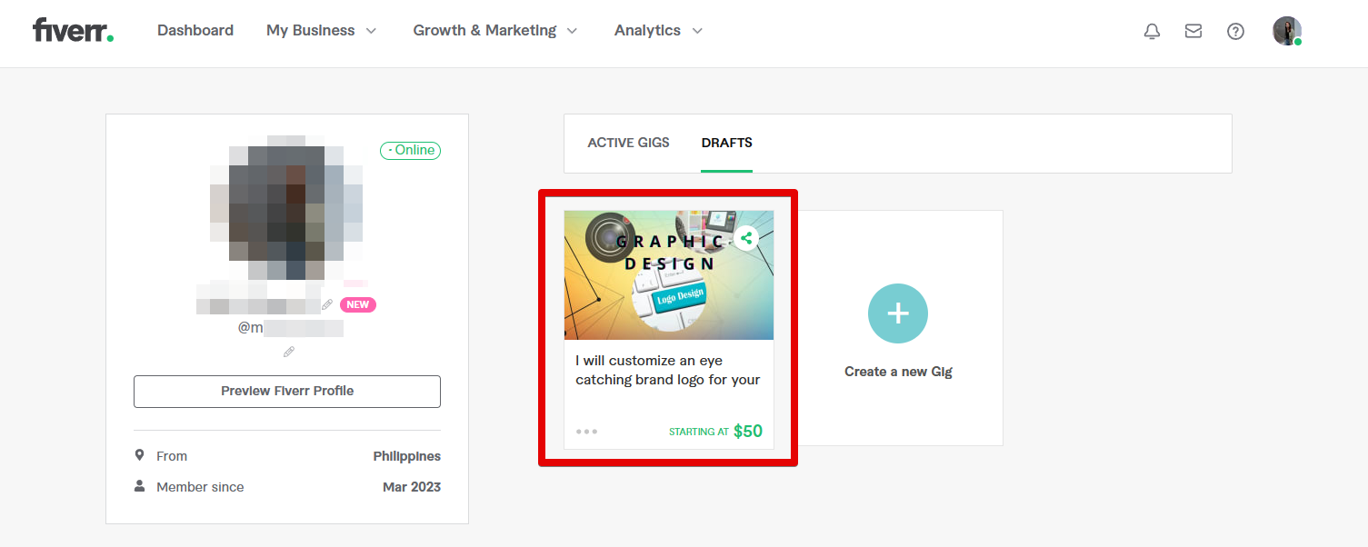Open the messages inbox envelope
This screenshot has width=1368, height=547.
[1193, 30]
